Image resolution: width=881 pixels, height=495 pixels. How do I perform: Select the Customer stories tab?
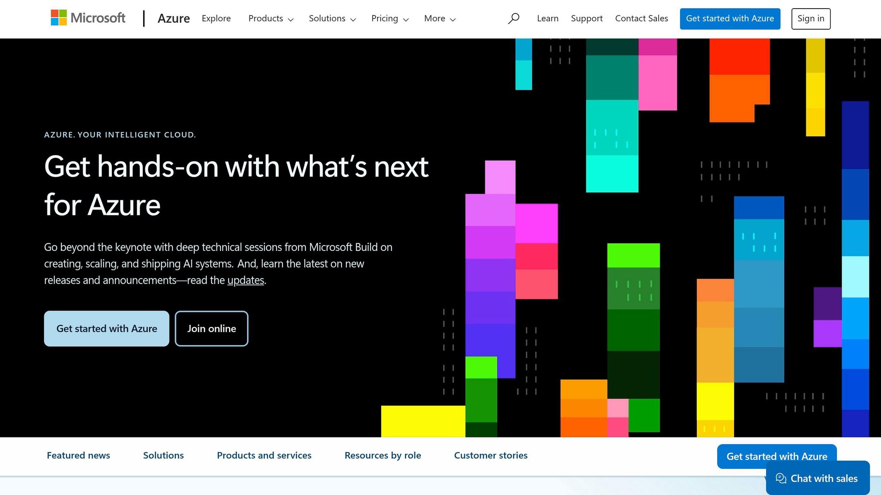click(491, 455)
